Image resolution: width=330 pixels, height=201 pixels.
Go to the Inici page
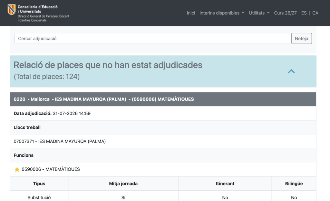pyautogui.click(x=191, y=13)
